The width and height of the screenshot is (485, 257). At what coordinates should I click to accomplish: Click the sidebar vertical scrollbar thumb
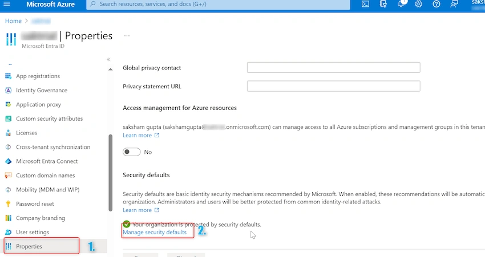[x=111, y=173]
